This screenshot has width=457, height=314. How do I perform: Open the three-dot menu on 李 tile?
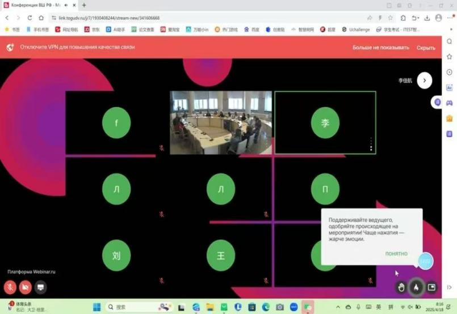tap(371, 144)
